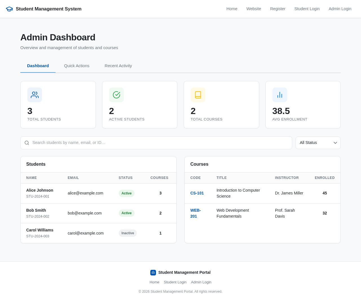Click enrolled count 45
Screen dimensions: 361x302
pos(325,193)
